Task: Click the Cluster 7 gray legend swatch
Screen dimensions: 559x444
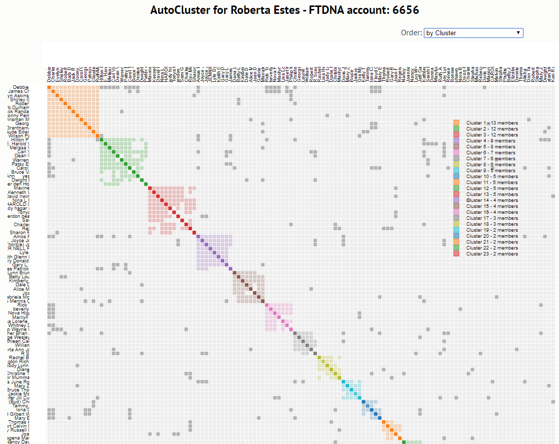Action: [456, 159]
